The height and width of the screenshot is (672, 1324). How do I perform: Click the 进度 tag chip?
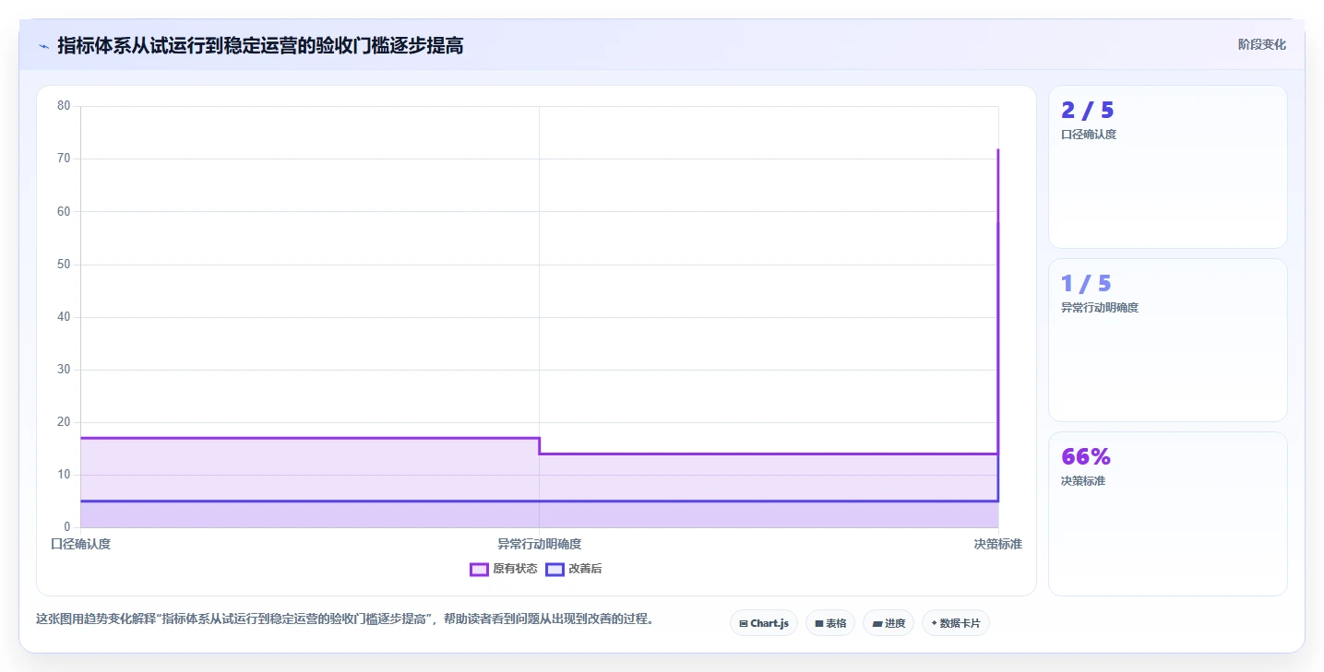tap(889, 623)
